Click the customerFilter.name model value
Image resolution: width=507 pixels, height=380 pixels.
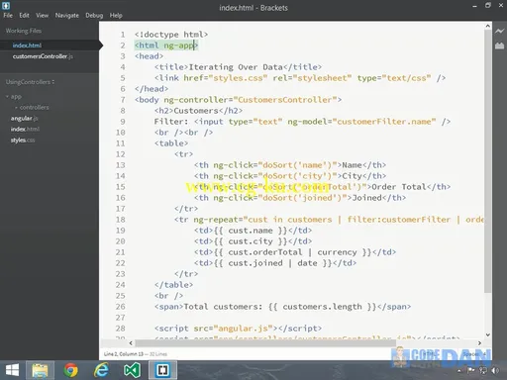pyautogui.click(x=384, y=122)
